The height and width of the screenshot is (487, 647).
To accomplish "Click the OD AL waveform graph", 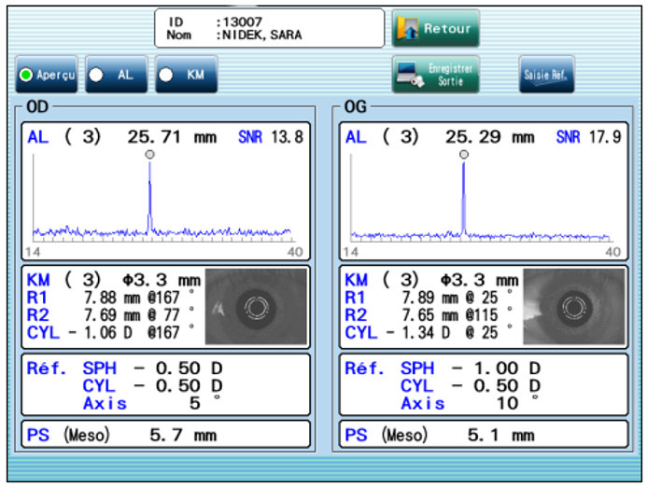I will click(x=164, y=199).
